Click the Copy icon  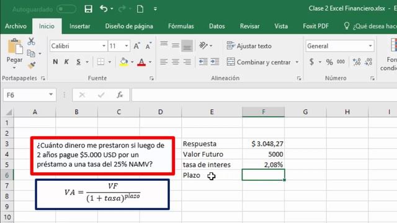[31, 53]
